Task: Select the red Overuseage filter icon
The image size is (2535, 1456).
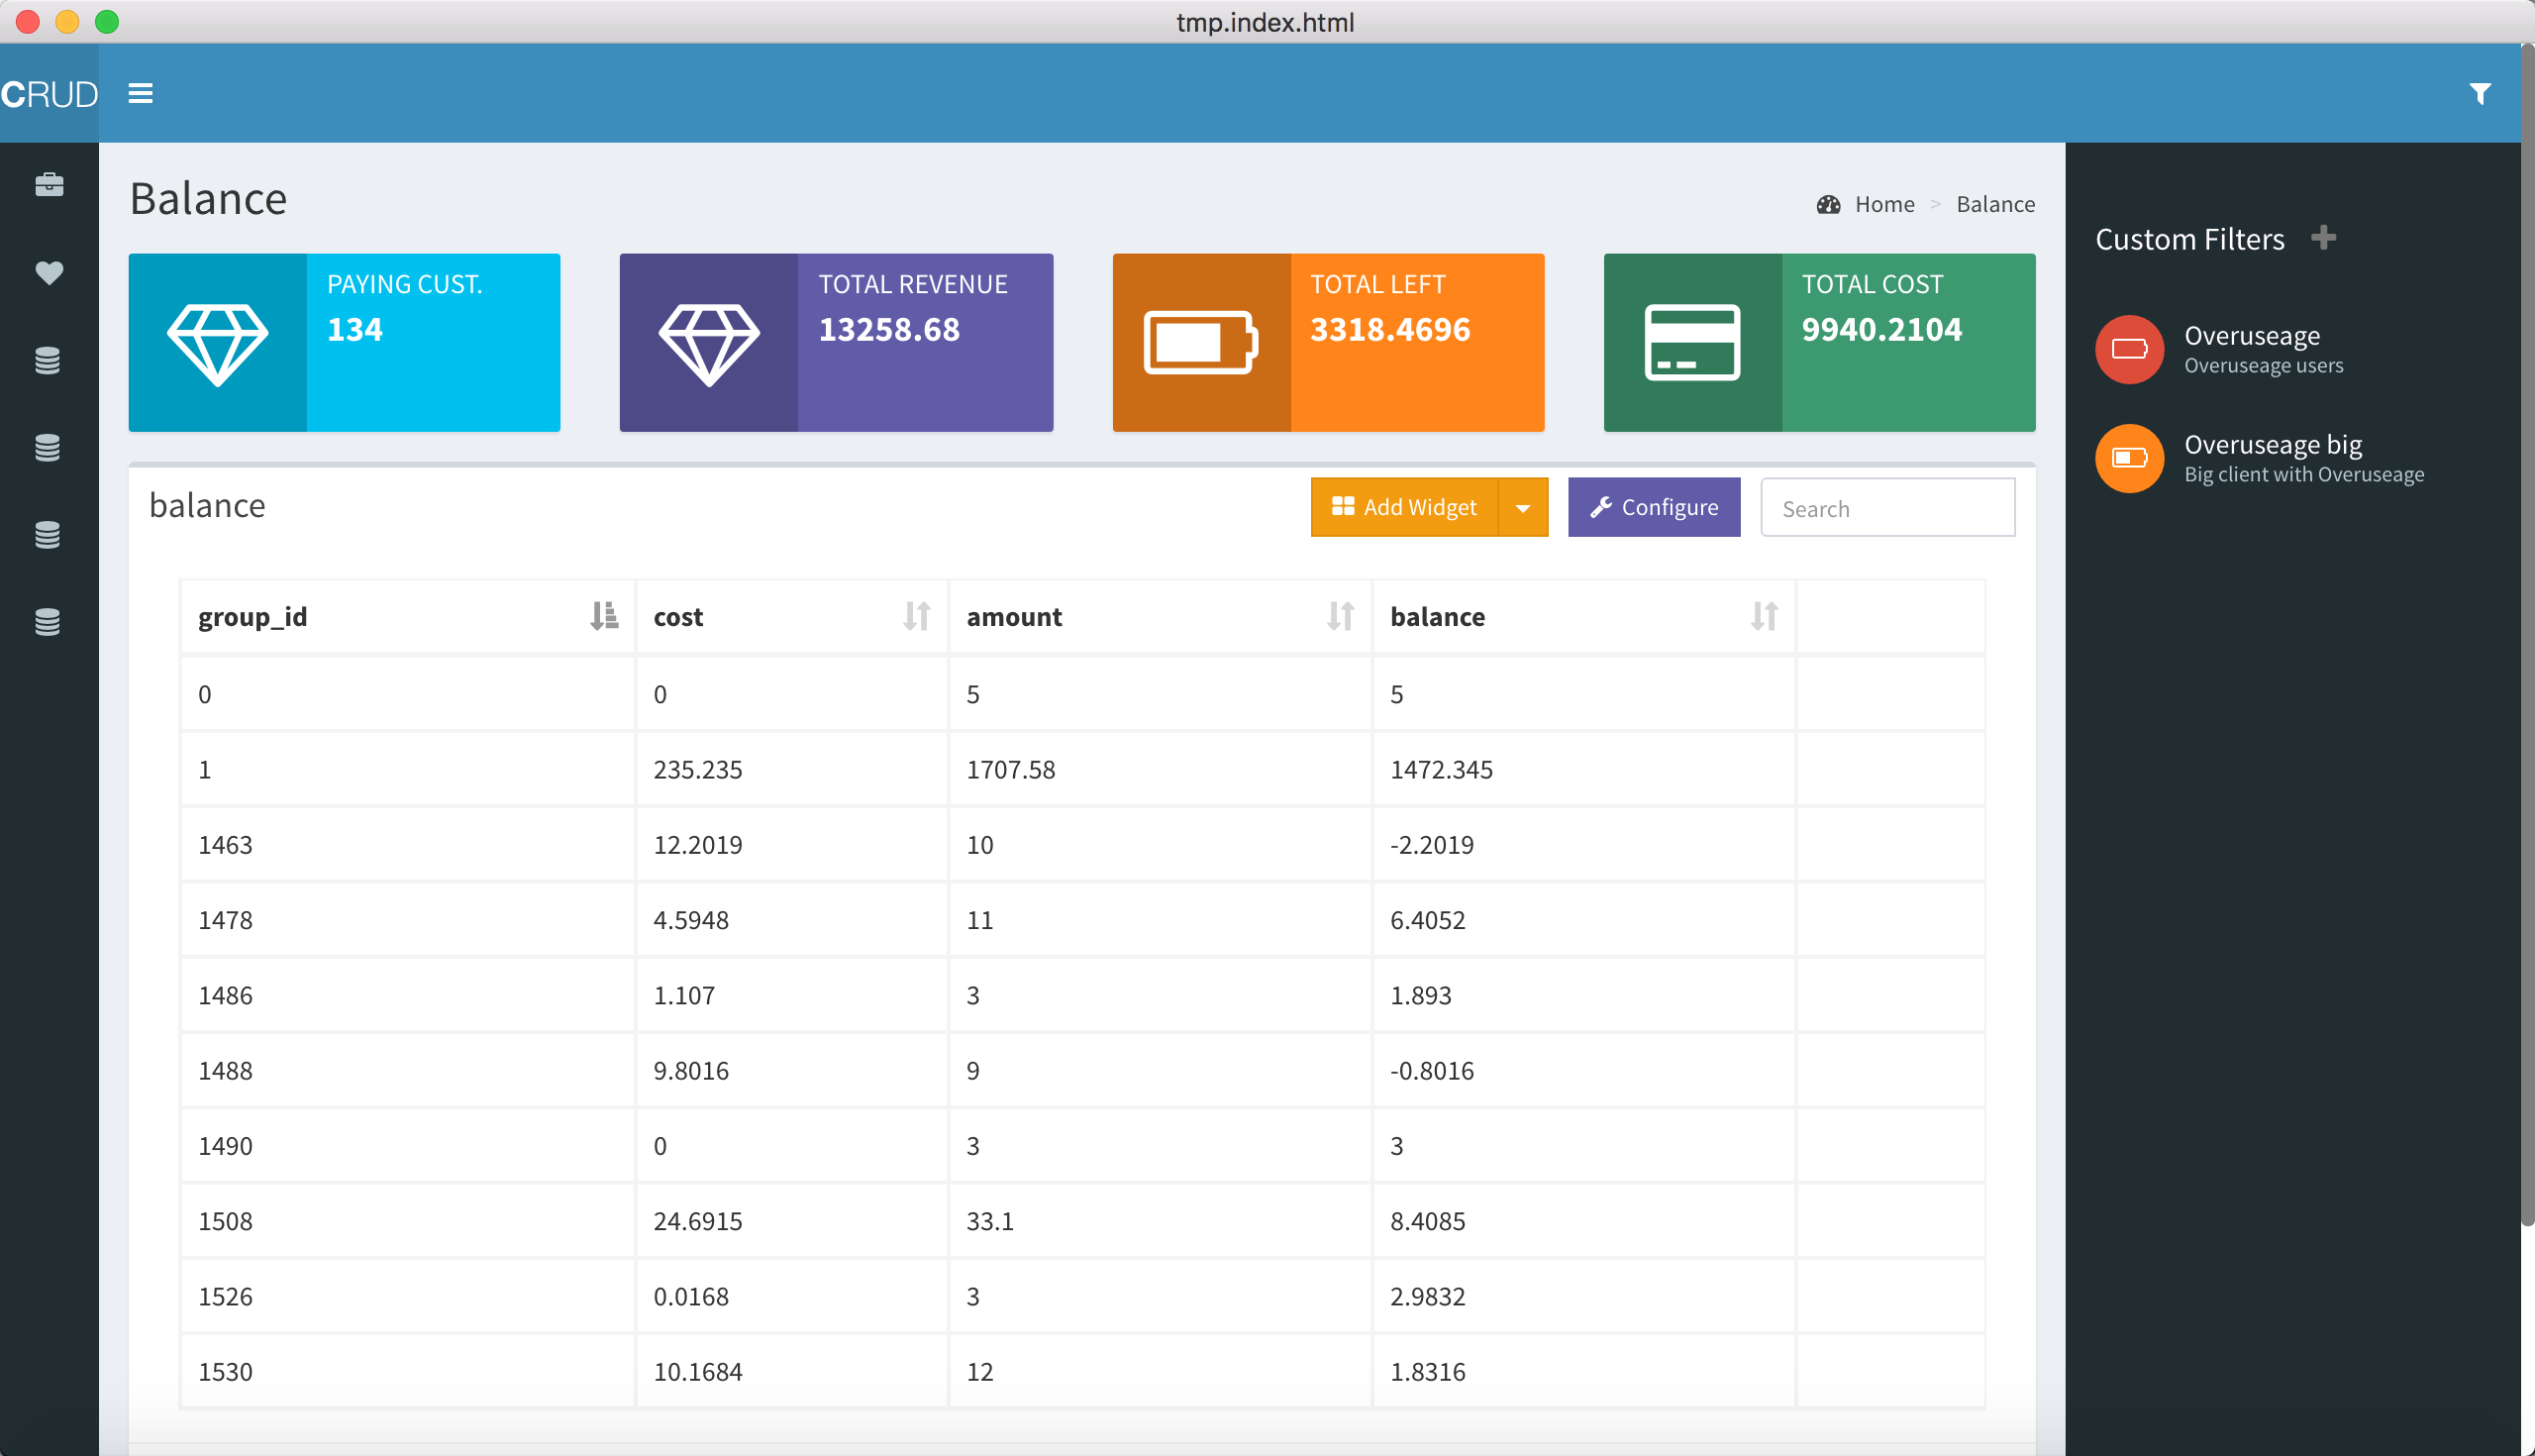Action: [x=2129, y=349]
